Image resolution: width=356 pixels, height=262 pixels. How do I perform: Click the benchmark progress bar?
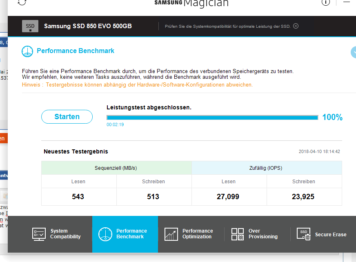212,118
